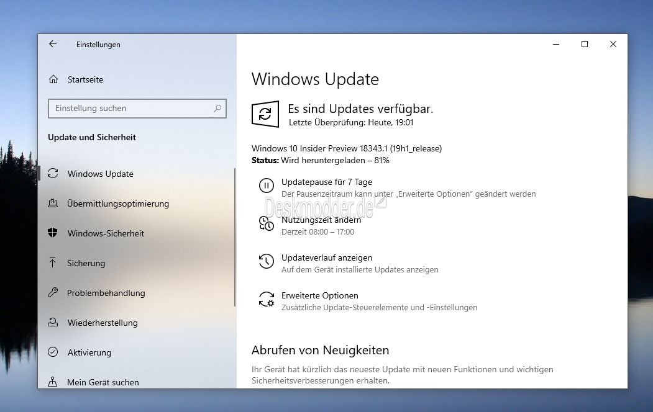Click Windows 10 Insider Preview 18343.1 text
The image size is (653, 412).
pos(347,148)
